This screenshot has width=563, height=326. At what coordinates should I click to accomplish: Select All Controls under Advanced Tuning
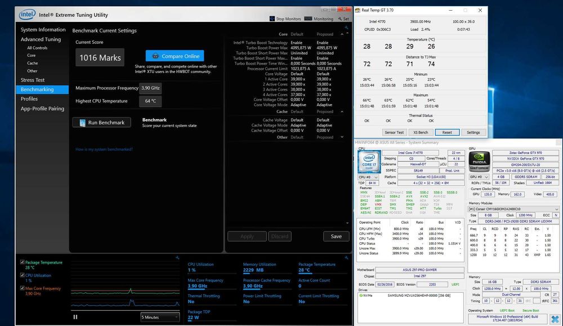[37, 48]
